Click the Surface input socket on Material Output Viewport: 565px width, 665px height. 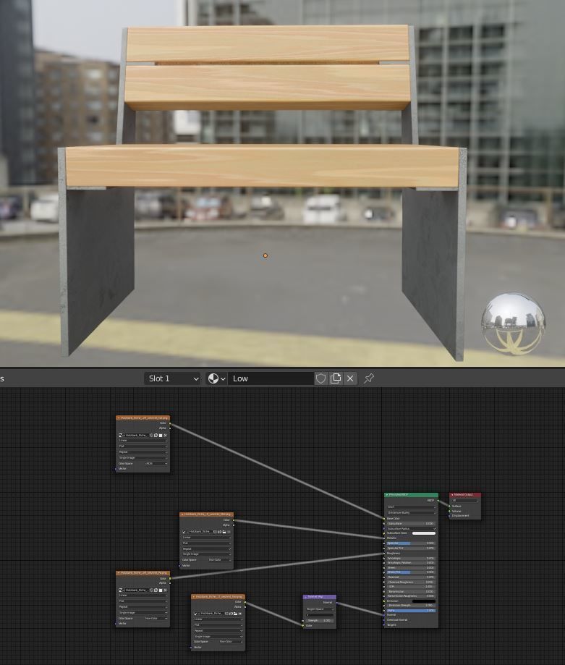tap(449, 506)
